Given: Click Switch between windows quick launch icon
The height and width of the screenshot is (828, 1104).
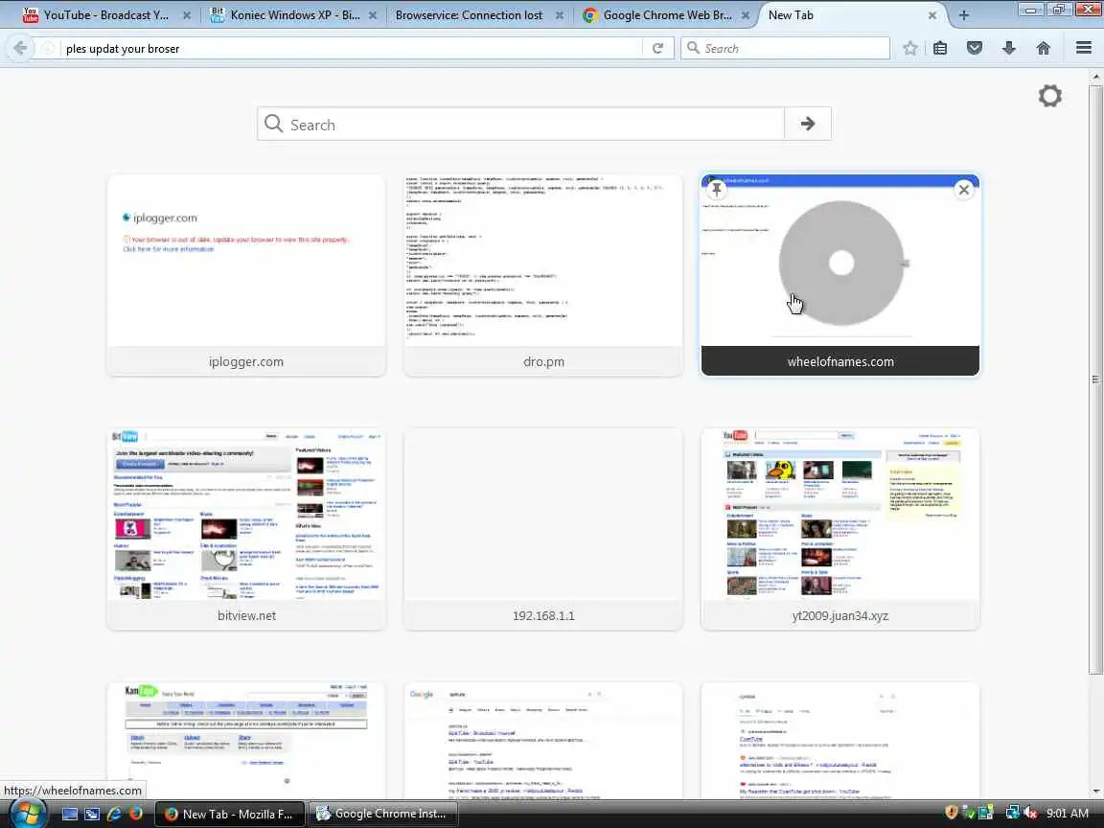Looking at the screenshot, I should pyautogui.click(x=92, y=814).
